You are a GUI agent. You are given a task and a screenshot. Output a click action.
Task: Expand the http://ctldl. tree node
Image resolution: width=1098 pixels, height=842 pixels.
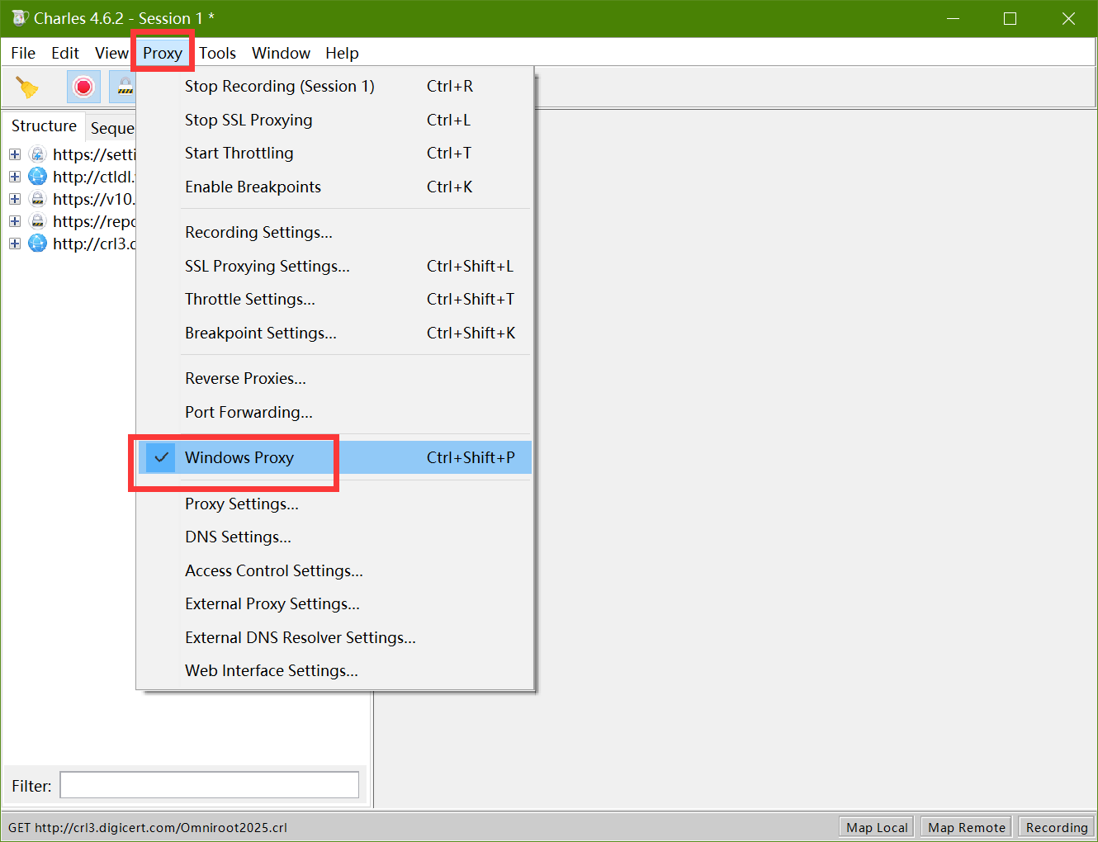click(x=15, y=177)
